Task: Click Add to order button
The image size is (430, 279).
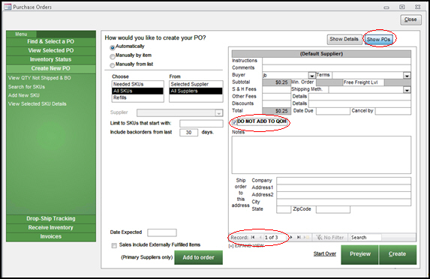Action: click(199, 257)
